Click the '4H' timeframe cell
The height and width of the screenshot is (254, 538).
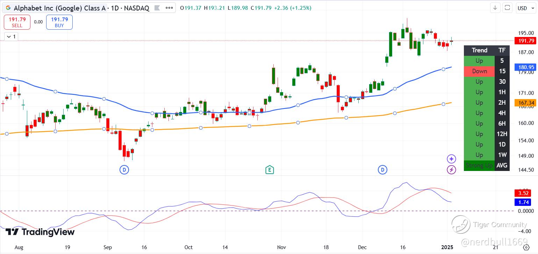(502, 113)
